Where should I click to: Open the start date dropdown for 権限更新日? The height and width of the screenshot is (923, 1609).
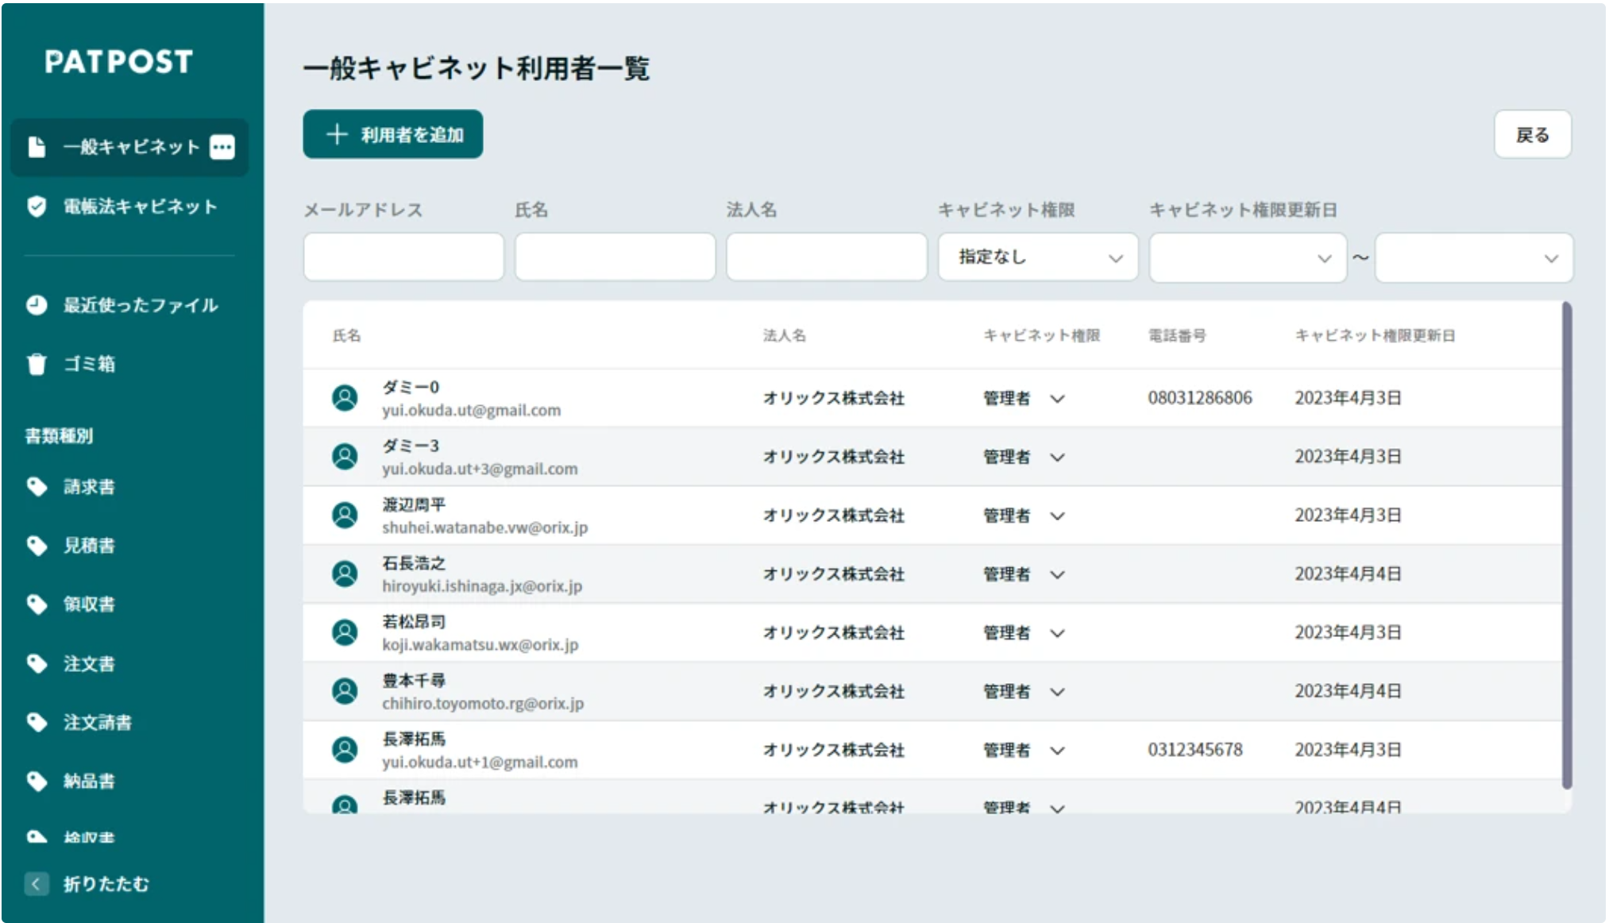tap(1247, 258)
